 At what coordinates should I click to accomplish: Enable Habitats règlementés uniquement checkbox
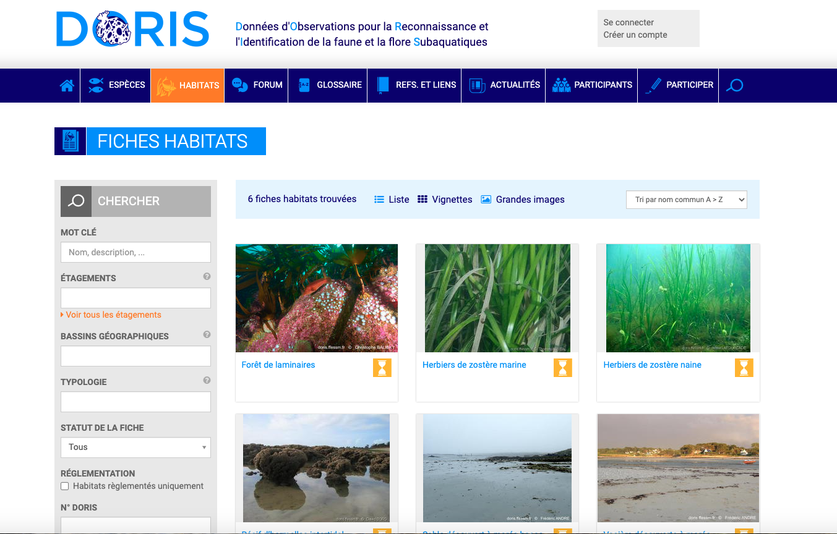click(x=65, y=486)
